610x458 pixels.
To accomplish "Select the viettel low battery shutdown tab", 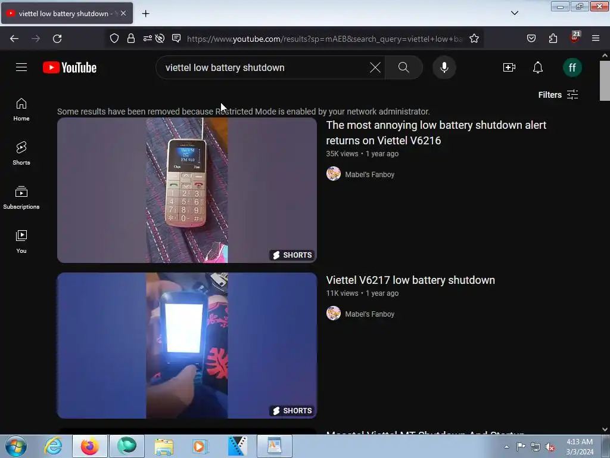I will pos(67,13).
